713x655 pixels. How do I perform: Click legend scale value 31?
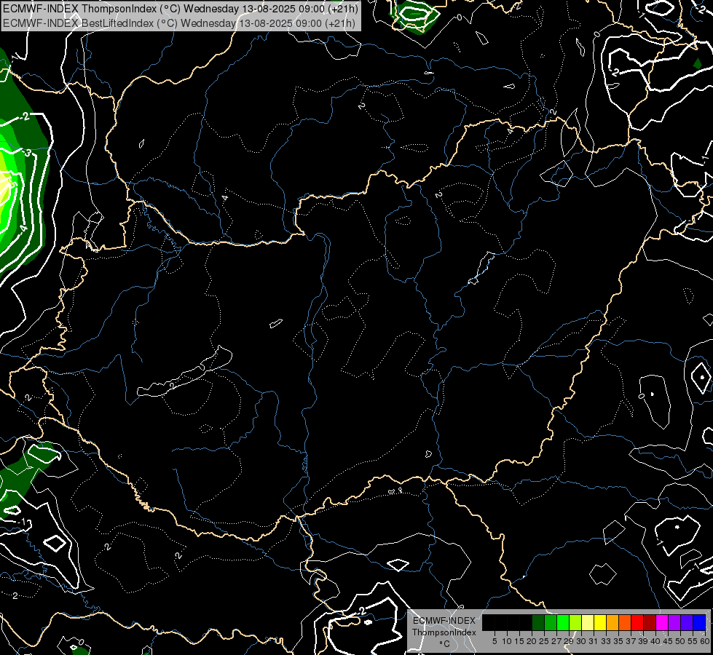pos(594,641)
